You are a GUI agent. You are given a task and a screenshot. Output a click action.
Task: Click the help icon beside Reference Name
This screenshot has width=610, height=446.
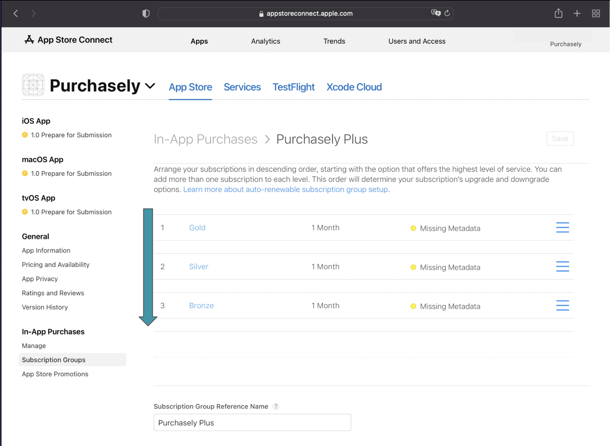click(276, 406)
